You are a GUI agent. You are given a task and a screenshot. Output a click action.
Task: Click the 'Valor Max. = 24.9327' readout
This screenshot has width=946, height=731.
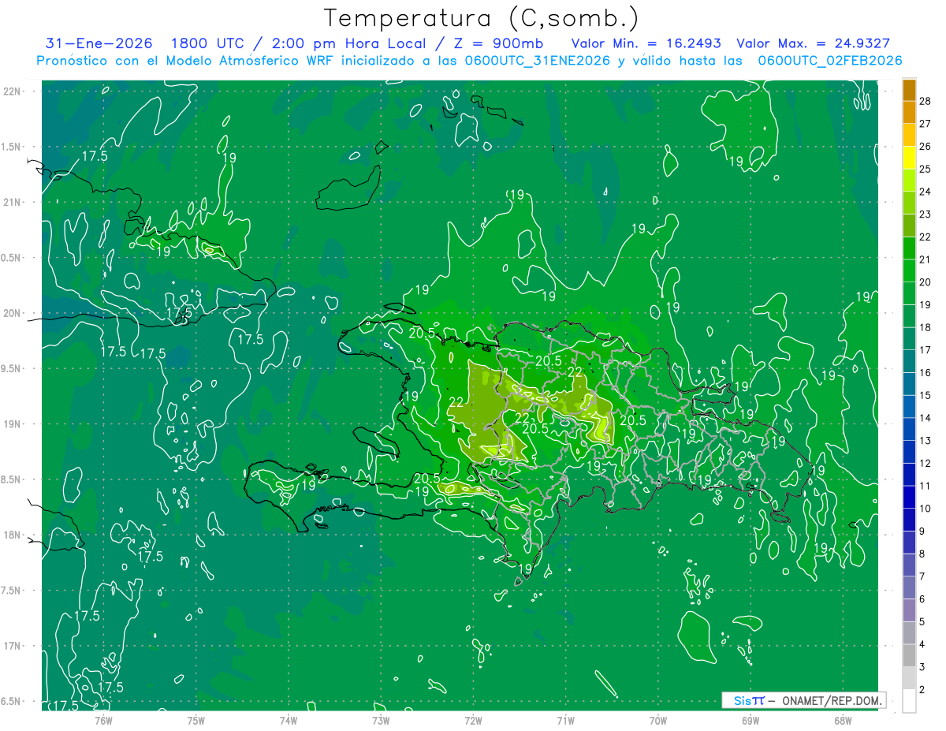[813, 44]
